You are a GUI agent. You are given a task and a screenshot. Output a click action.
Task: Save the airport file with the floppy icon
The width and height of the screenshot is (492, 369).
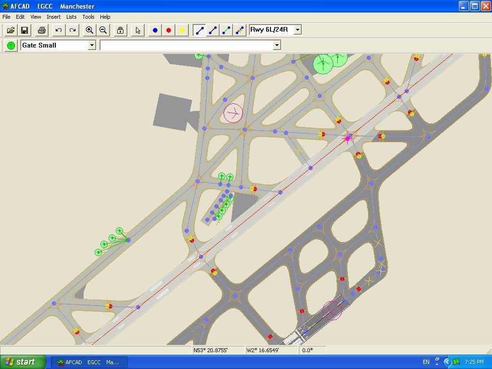24,30
